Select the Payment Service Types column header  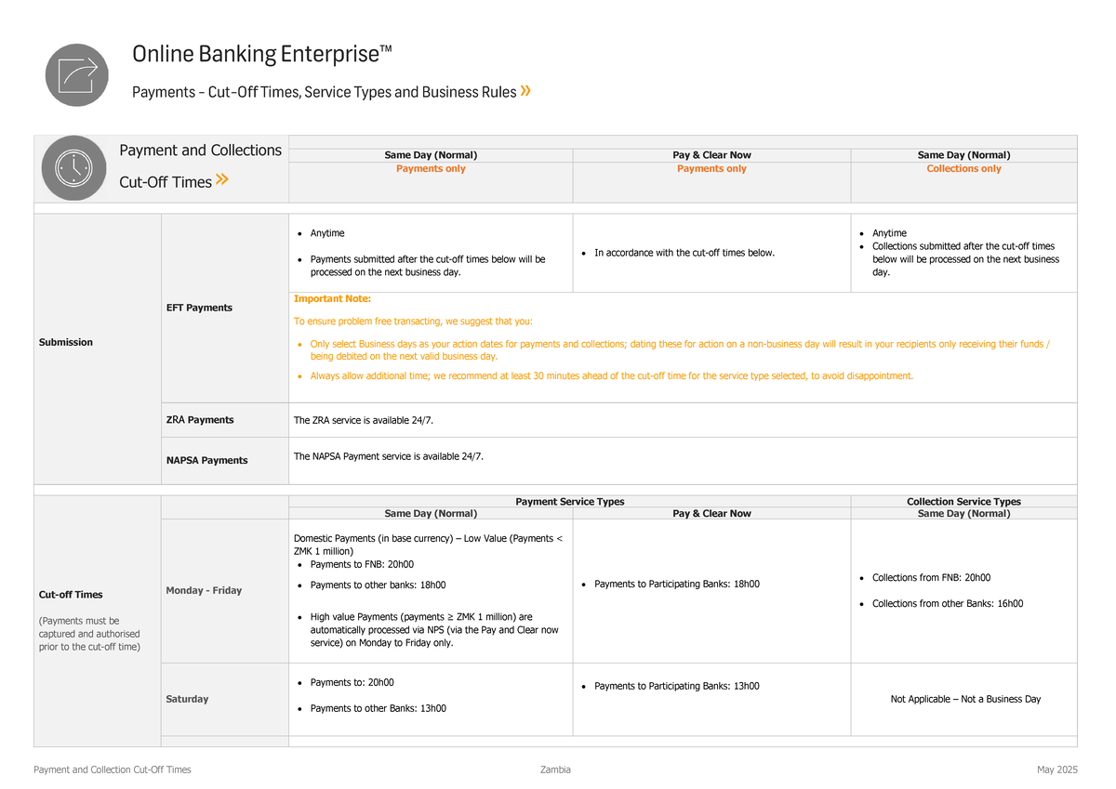[569, 502]
